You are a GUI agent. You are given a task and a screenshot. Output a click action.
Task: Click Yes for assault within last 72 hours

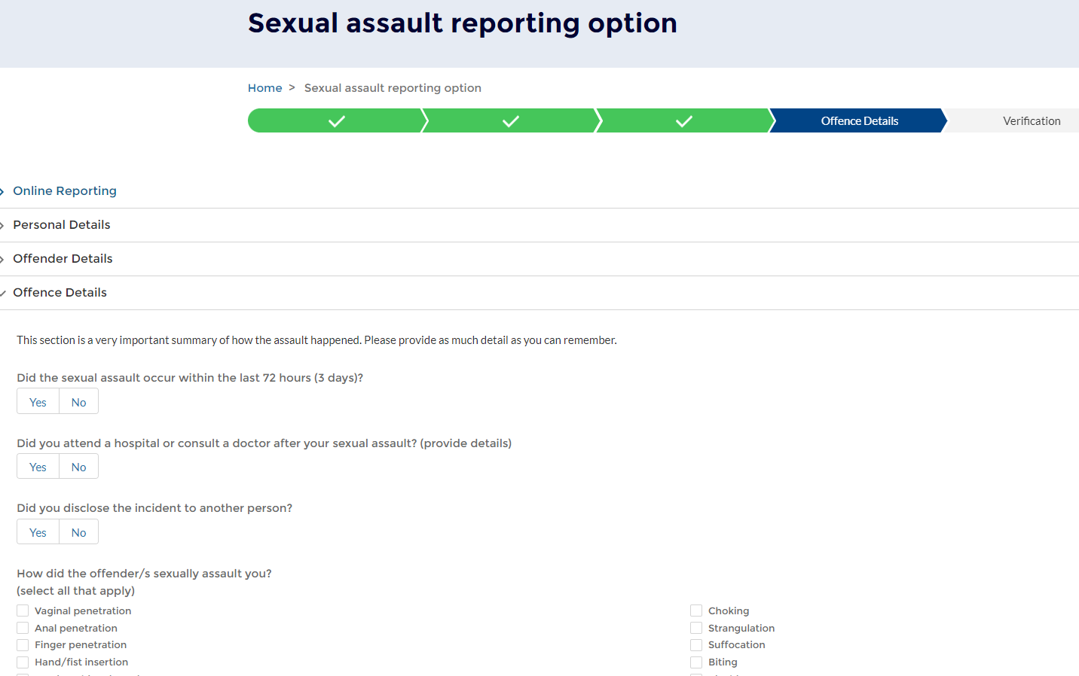coord(37,400)
